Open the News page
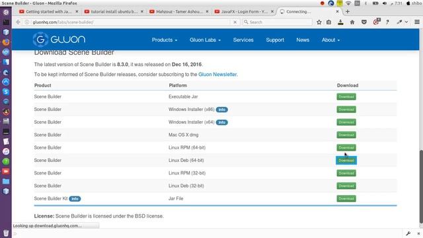 click(x=303, y=40)
